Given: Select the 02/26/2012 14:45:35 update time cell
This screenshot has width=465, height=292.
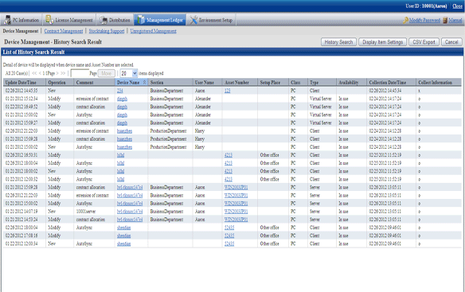Looking at the screenshot, I should click(21, 91).
